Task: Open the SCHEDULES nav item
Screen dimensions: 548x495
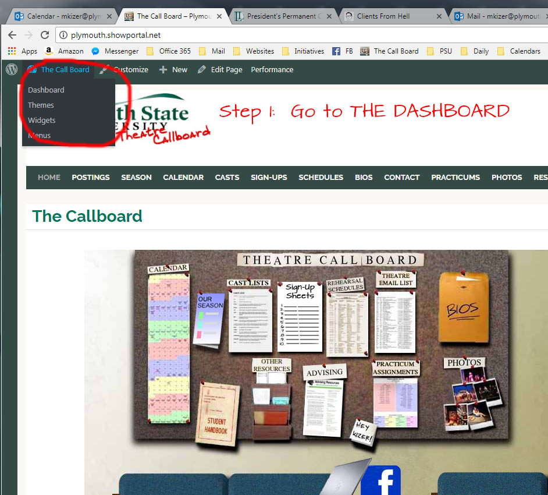Action: click(x=321, y=178)
